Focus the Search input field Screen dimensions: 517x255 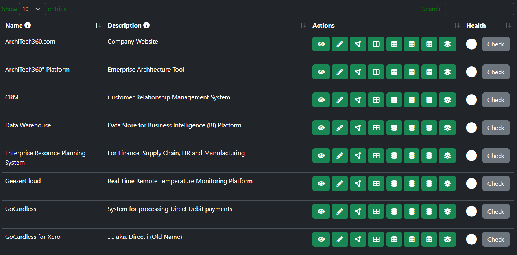(x=479, y=9)
